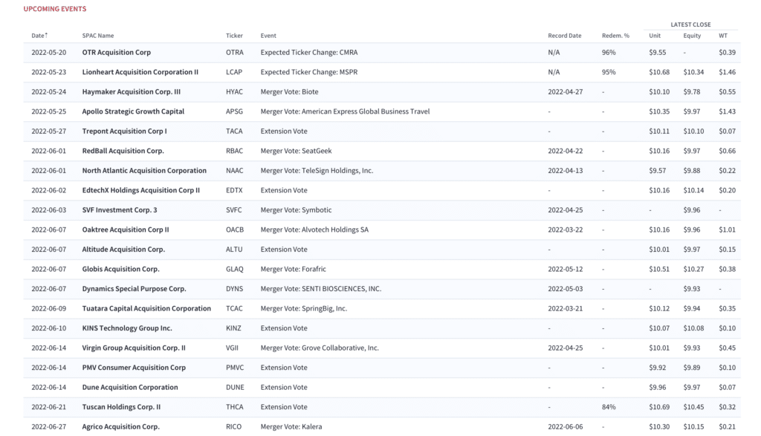Screen dimensions: 761x436
Task: Open Tuatara Capital Acquisition Corporation link
Action: tap(146, 308)
